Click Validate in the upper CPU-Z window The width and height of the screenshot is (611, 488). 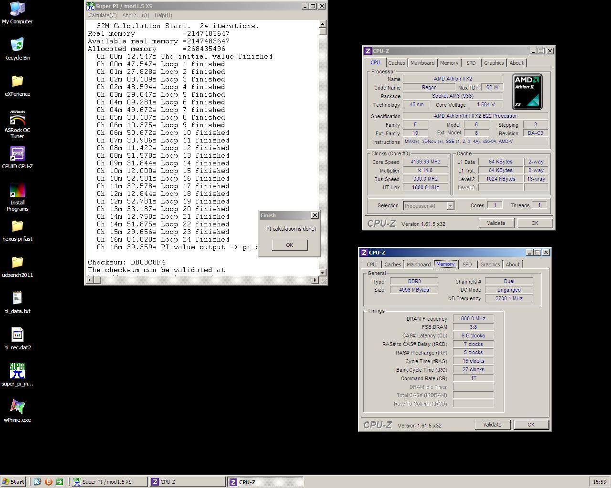point(496,223)
